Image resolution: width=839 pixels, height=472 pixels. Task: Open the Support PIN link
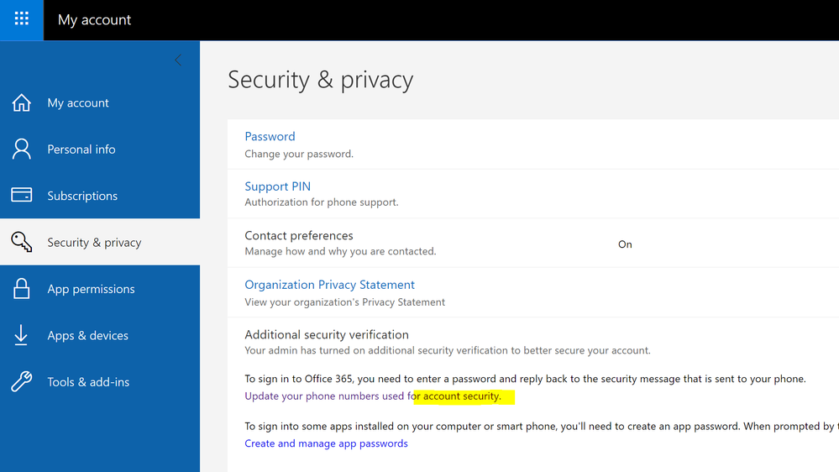(277, 186)
